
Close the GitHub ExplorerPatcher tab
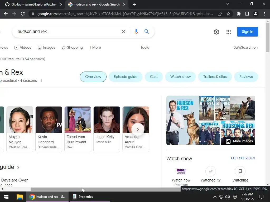pos(61,5)
